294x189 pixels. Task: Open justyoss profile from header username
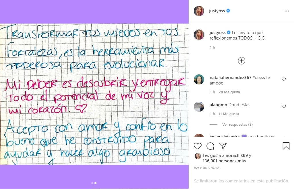point(217,11)
